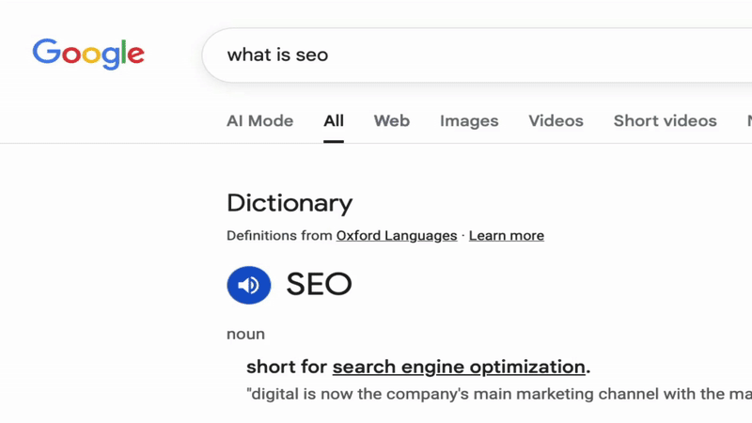This screenshot has height=423, width=752.
Task: Play the SEO pronunciation audio
Action: 249,285
